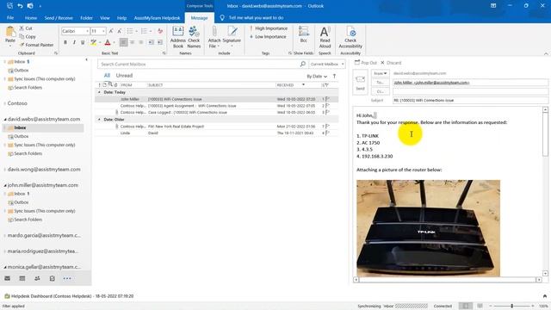
Task: Switch to Mail view in navigation bar
Action: [x=8, y=278]
